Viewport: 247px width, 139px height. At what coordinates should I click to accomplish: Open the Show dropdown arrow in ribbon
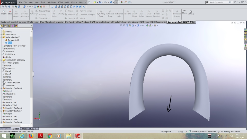(184, 19)
